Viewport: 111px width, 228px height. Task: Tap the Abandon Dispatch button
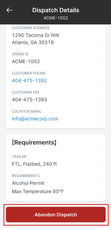(x=56, y=215)
